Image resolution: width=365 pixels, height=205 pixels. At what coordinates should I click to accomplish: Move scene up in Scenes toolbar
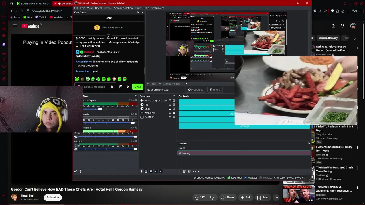pyautogui.click(x=194, y=171)
